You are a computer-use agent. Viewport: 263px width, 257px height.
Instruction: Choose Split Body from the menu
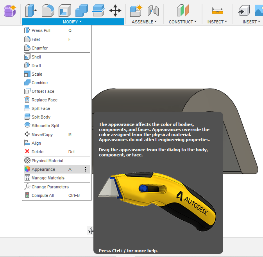pyautogui.click(x=57, y=117)
